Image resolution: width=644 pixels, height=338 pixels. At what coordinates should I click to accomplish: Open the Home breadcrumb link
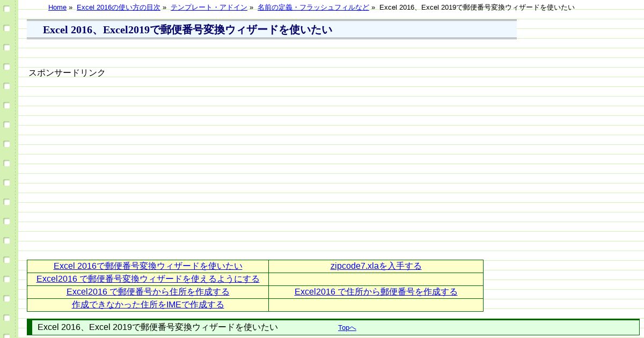coord(57,8)
